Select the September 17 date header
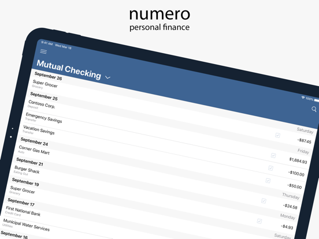The height and width of the screenshot is (239, 319). (21, 202)
